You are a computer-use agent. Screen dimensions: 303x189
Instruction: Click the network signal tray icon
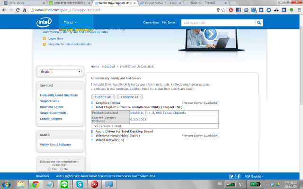click(x=231, y=184)
